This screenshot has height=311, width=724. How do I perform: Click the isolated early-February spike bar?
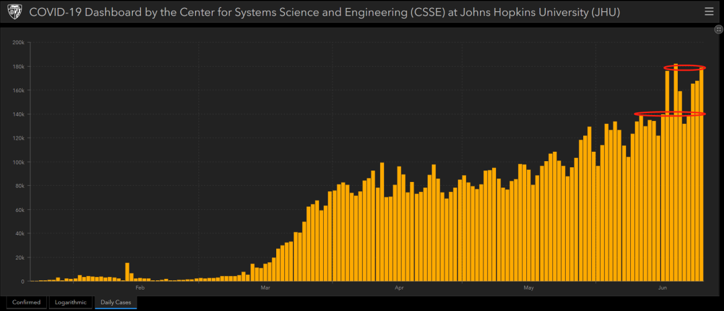click(127, 272)
